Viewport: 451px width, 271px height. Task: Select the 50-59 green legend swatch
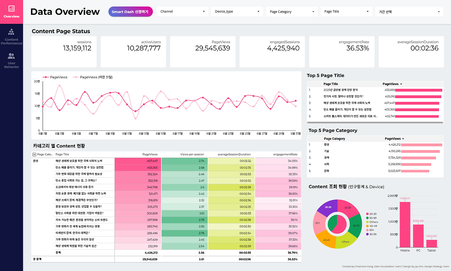coord(367,218)
